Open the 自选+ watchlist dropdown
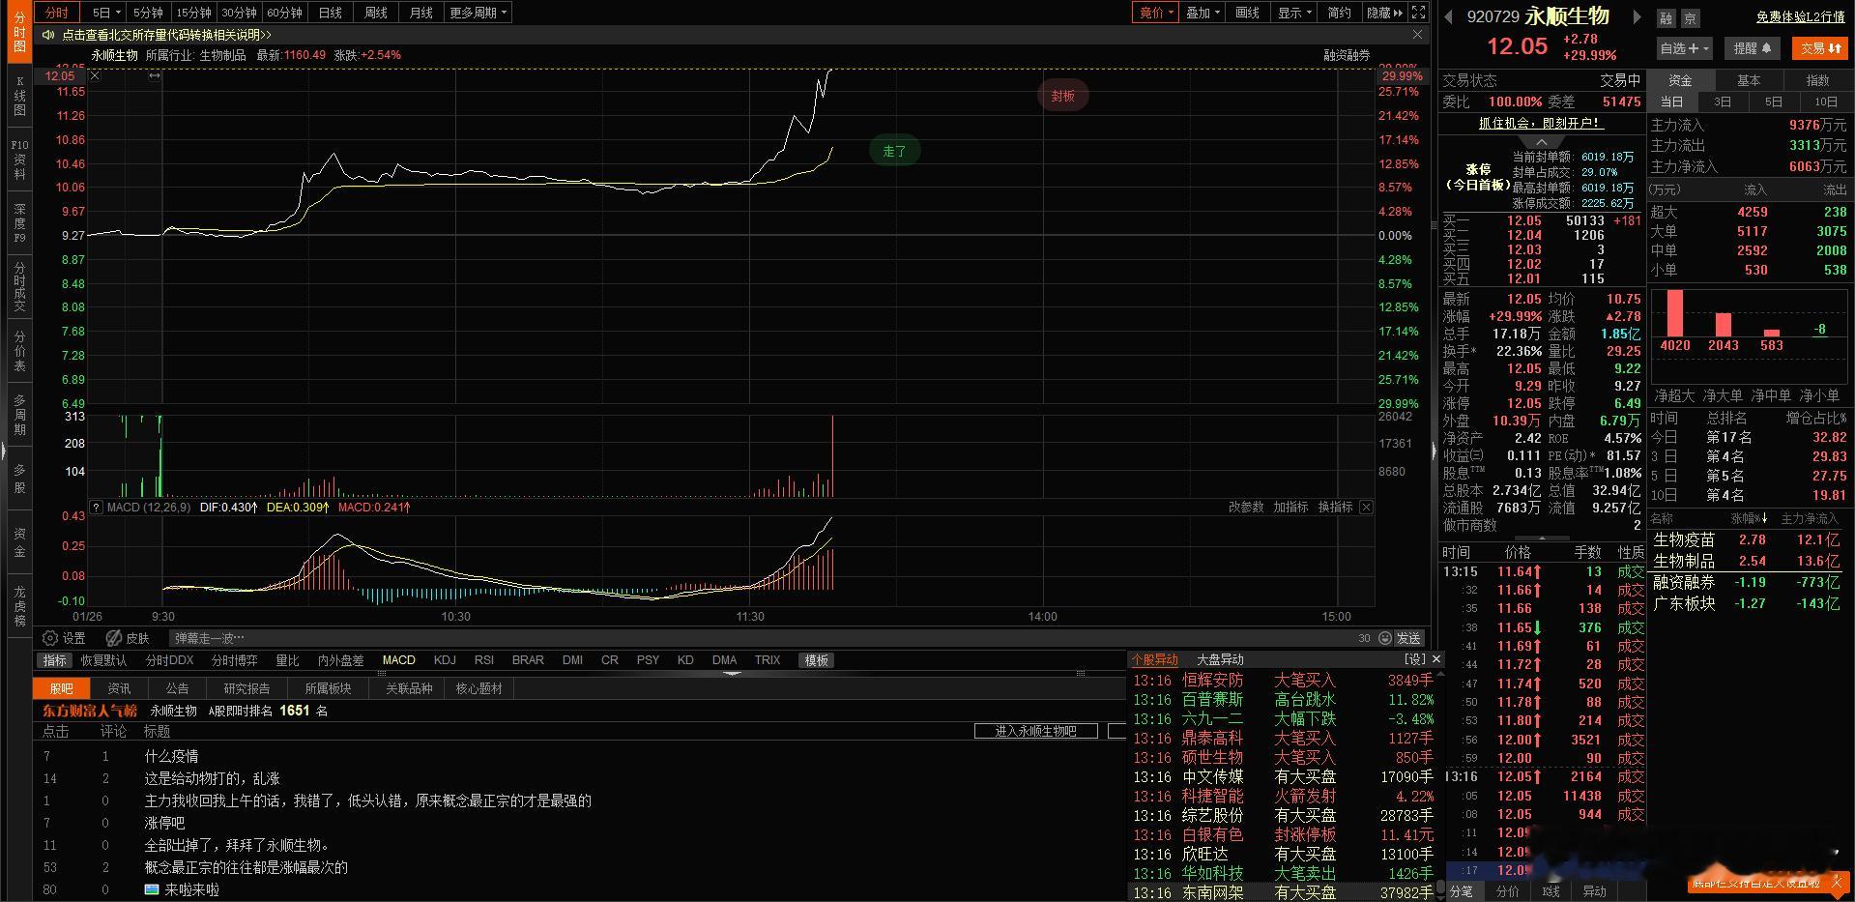 pos(1685,48)
